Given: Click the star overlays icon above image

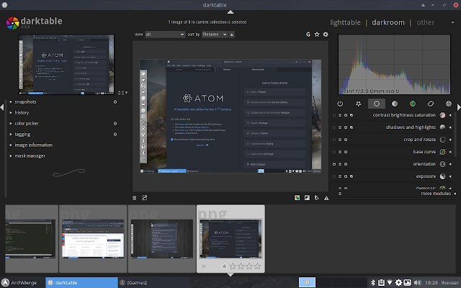Looking at the screenshot, I should click(x=317, y=35).
